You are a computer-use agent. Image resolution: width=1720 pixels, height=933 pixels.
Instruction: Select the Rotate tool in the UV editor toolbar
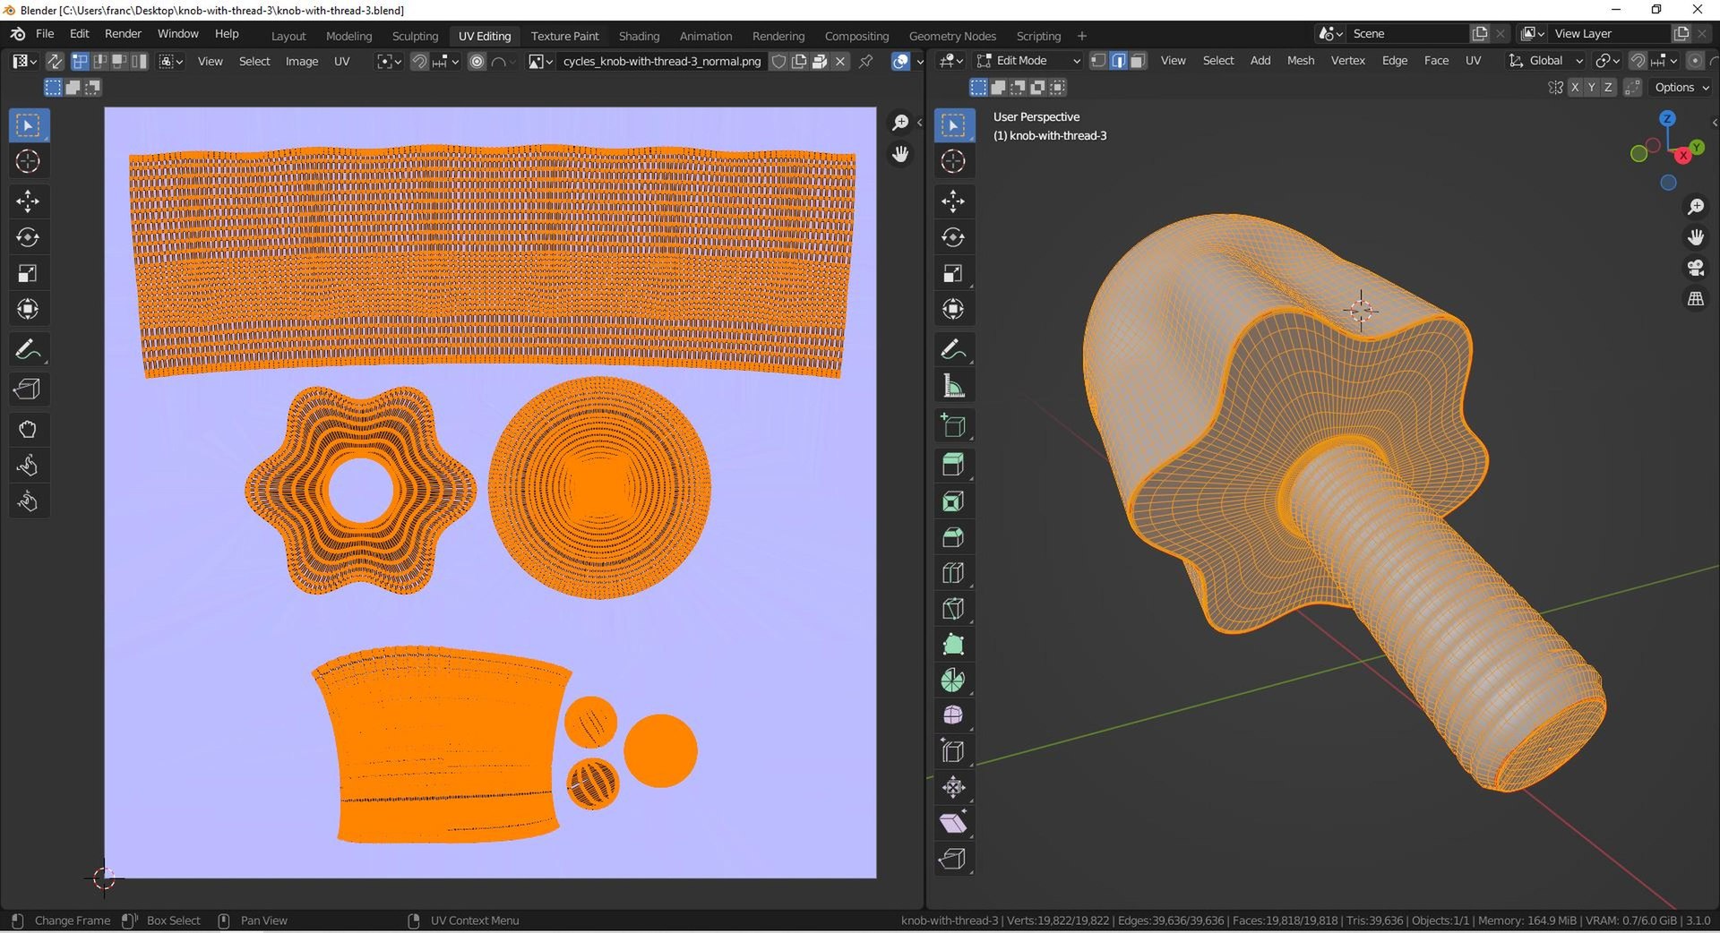tap(28, 237)
